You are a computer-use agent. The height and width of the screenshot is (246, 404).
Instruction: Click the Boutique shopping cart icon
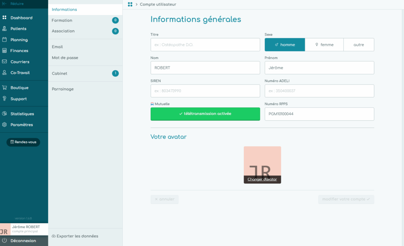click(x=5, y=88)
